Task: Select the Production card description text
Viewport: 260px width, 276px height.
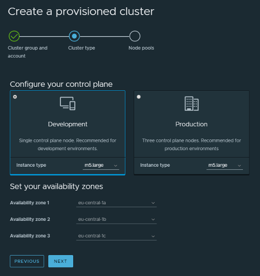Action: pyautogui.click(x=192, y=144)
